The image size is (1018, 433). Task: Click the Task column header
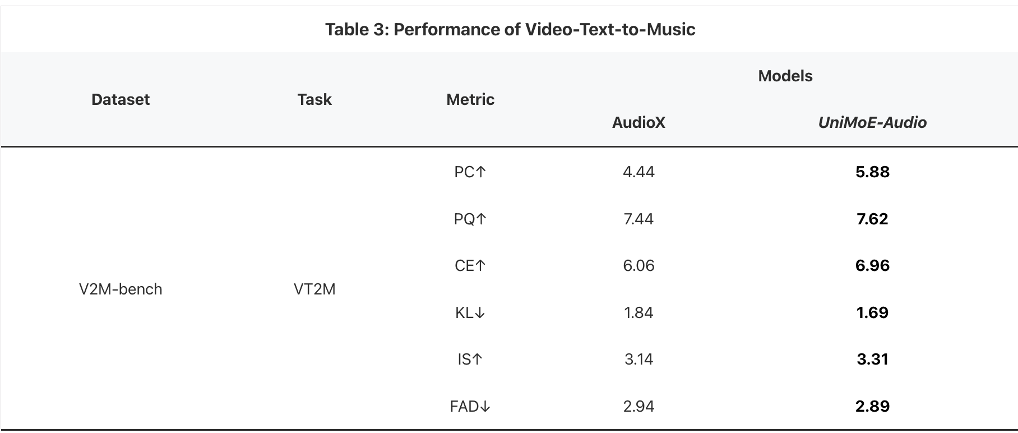coord(314,99)
